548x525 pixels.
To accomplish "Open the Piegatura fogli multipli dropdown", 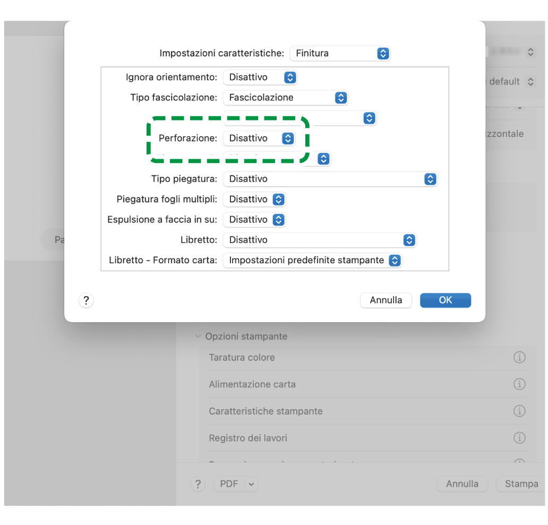I will coord(254,200).
